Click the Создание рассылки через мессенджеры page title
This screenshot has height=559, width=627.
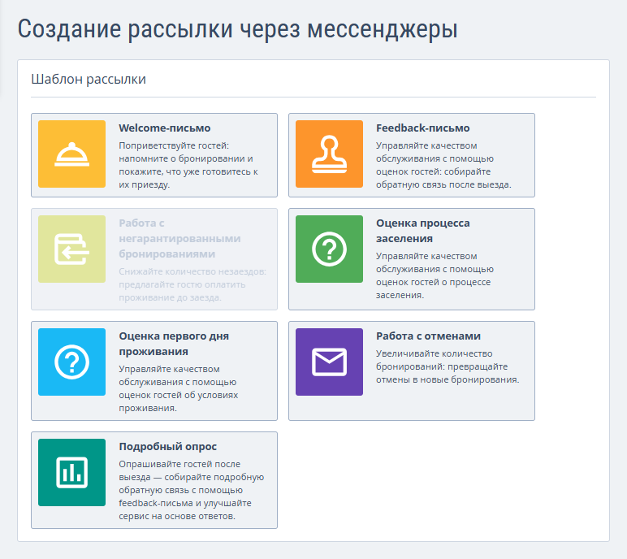(x=237, y=29)
